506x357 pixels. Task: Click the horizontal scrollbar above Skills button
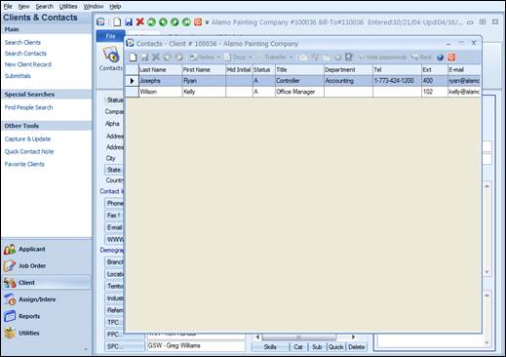click(x=305, y=337)
